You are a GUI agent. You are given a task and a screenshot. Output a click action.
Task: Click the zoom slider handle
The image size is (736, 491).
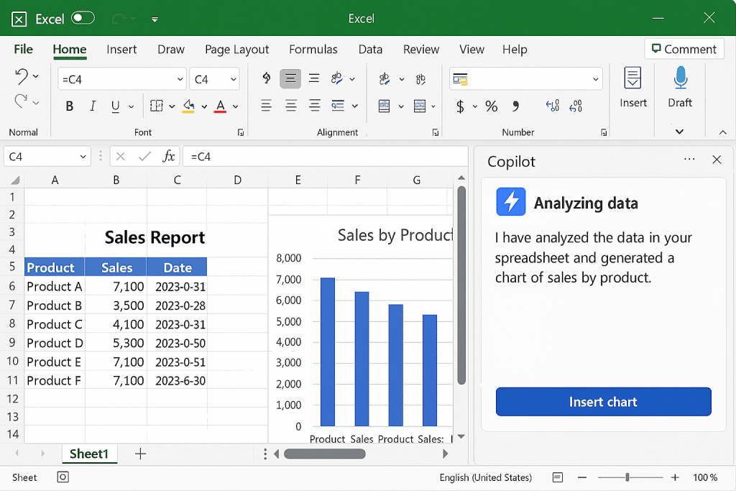pyautogui.click(x=627, y=477)
